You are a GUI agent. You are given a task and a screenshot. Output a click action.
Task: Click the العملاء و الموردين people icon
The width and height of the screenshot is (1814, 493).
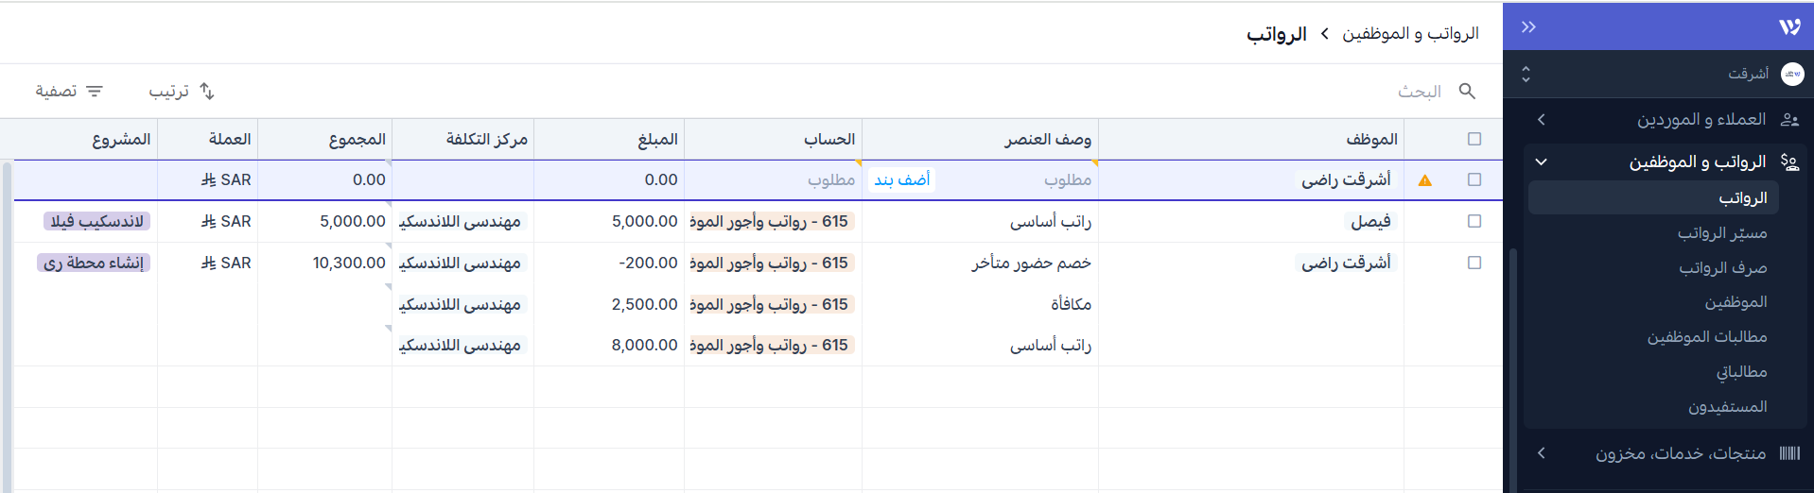tap(1788, 120)
